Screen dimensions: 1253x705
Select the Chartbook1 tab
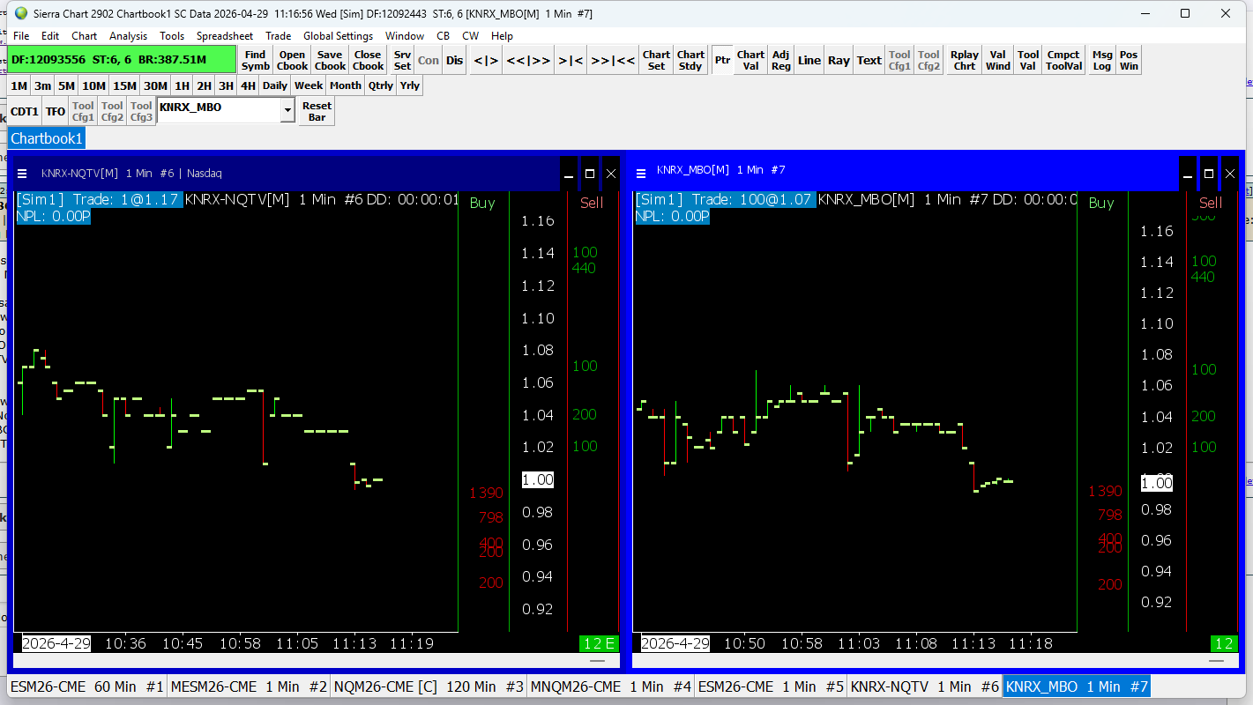[x=47, y=138]
